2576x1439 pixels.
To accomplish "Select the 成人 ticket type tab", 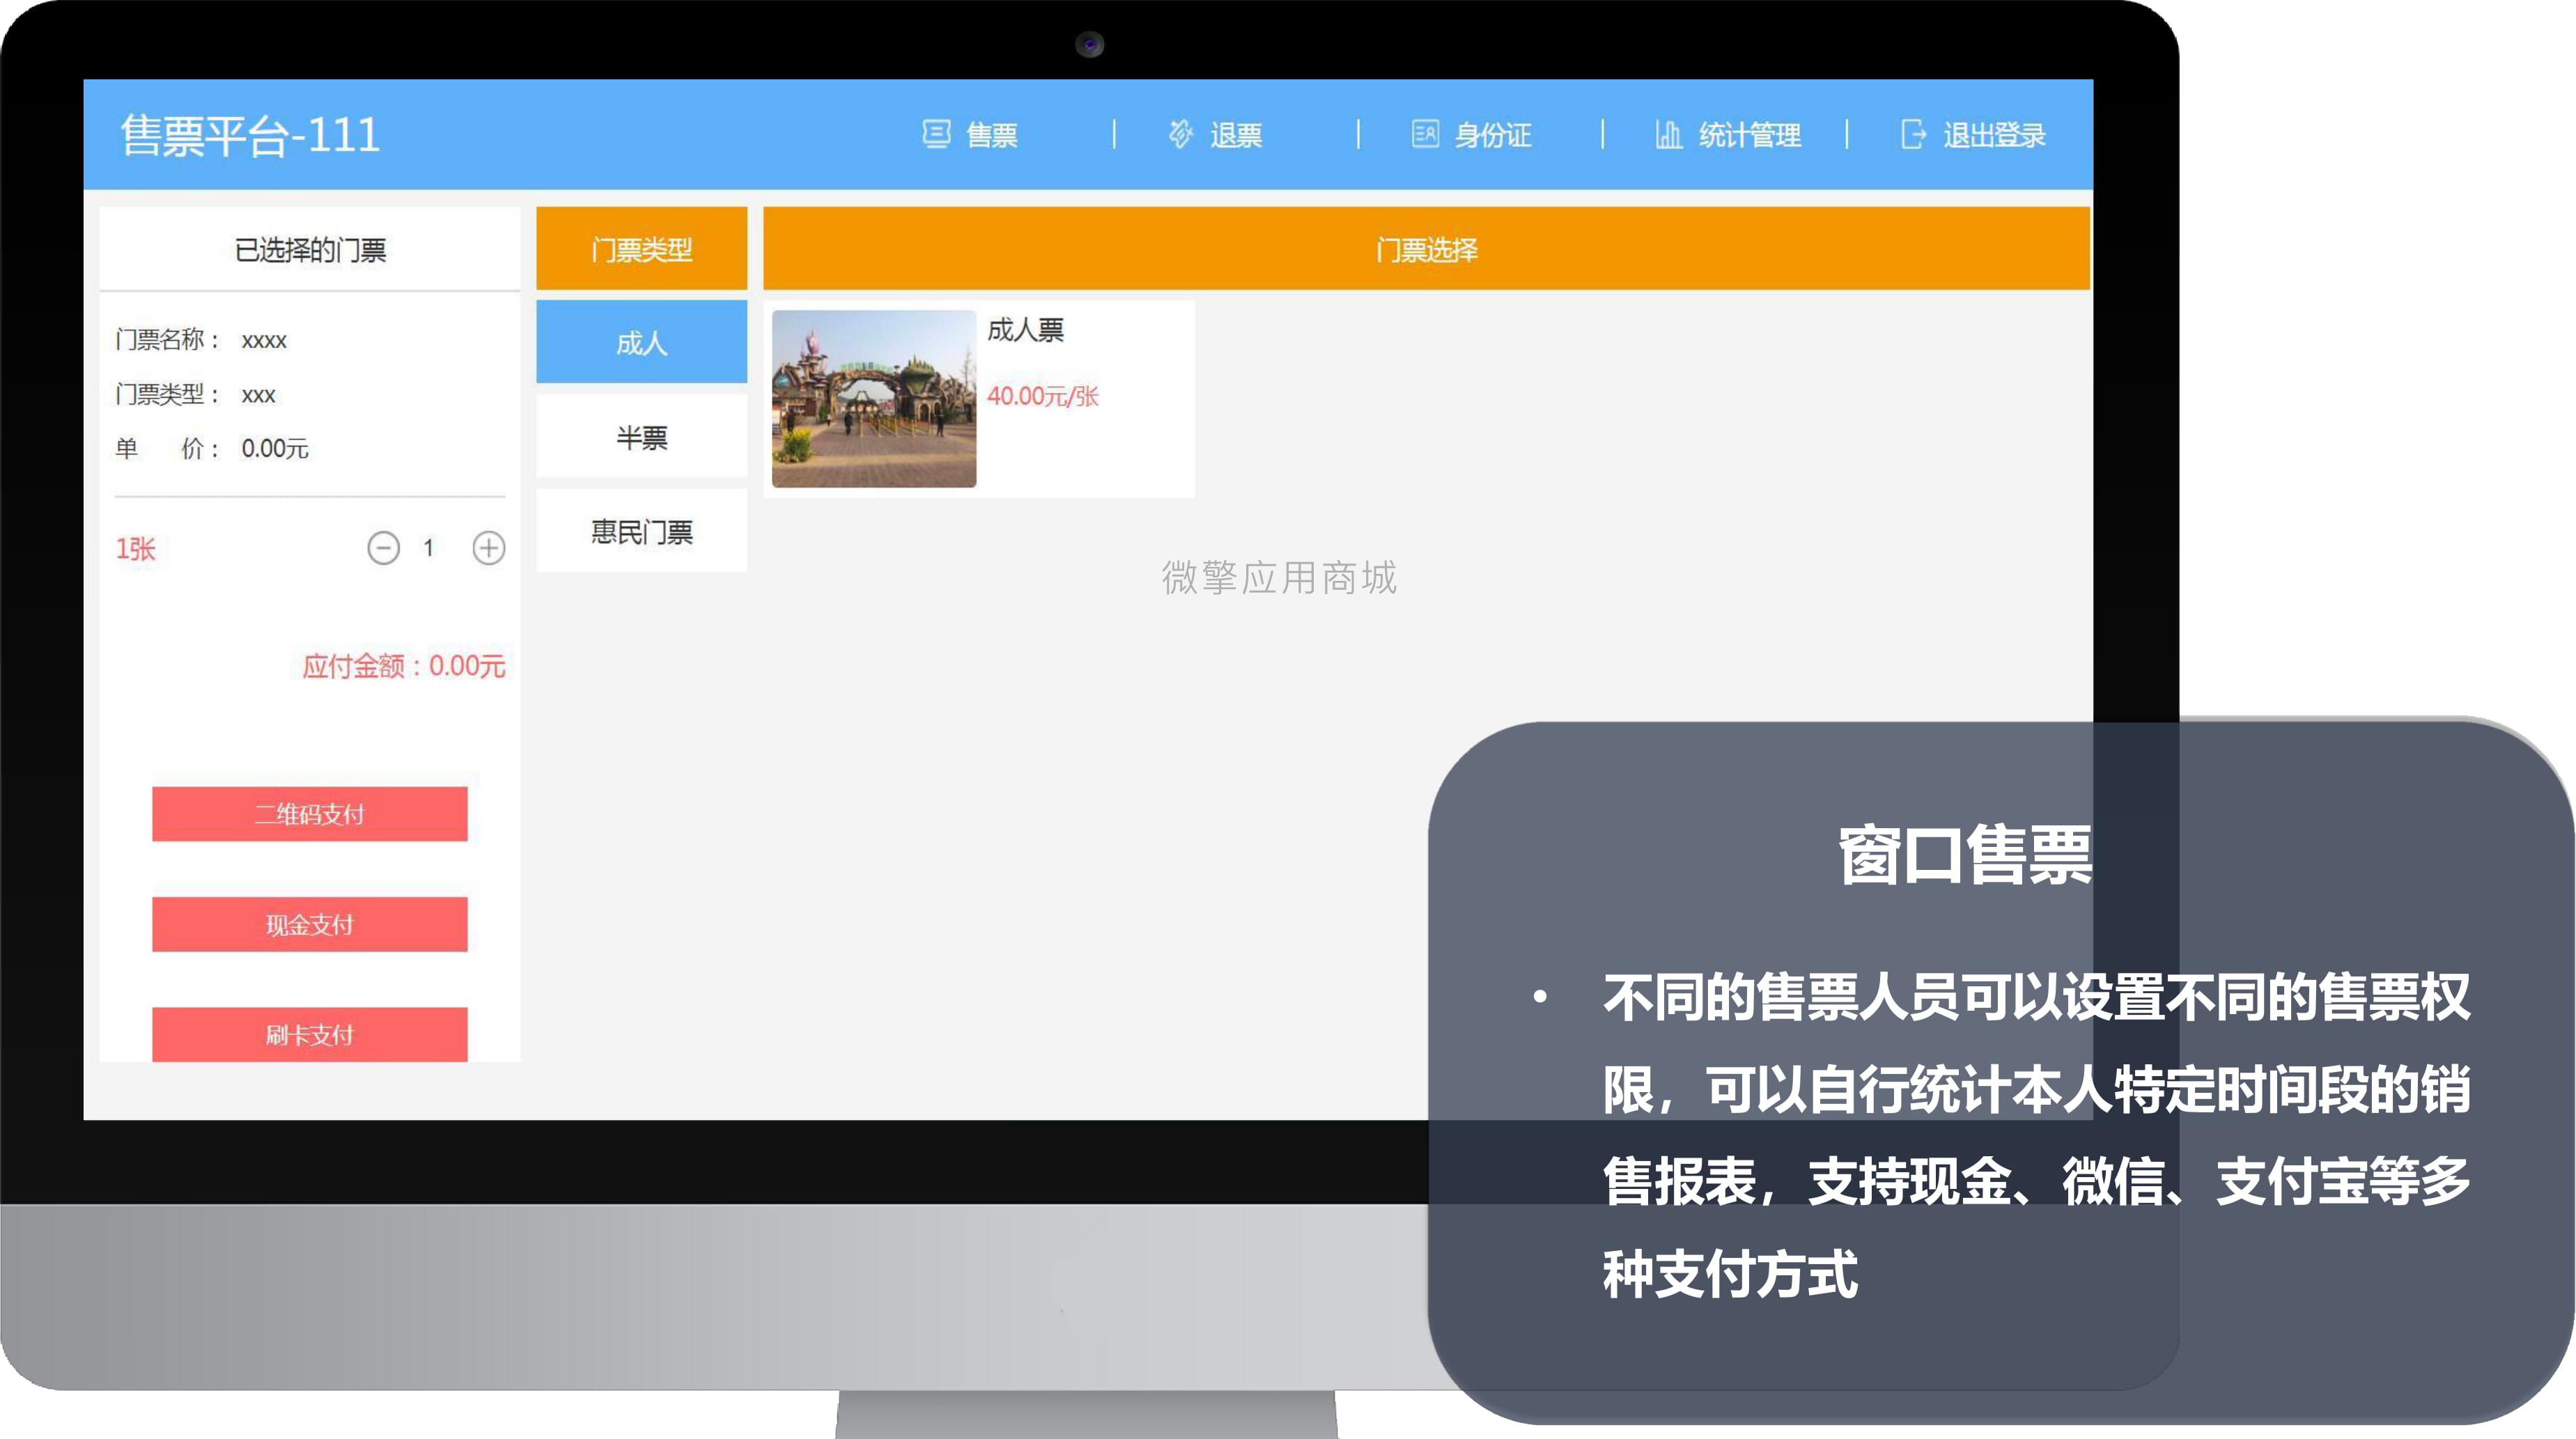I will click(x=641, y=342).
